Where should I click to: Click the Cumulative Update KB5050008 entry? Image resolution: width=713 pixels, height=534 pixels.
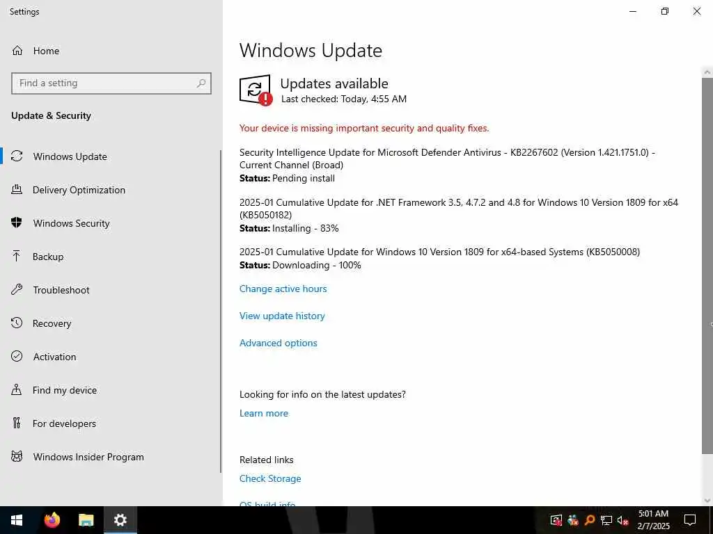point(439,252)
